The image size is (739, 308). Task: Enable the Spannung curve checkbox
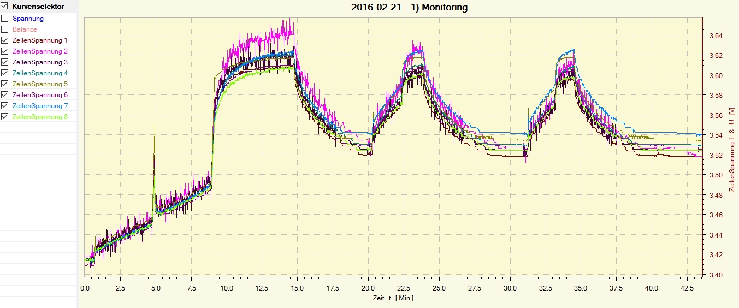point(5,19)
